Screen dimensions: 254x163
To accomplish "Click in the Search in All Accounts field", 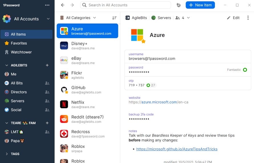I will [x=125, y=5].
